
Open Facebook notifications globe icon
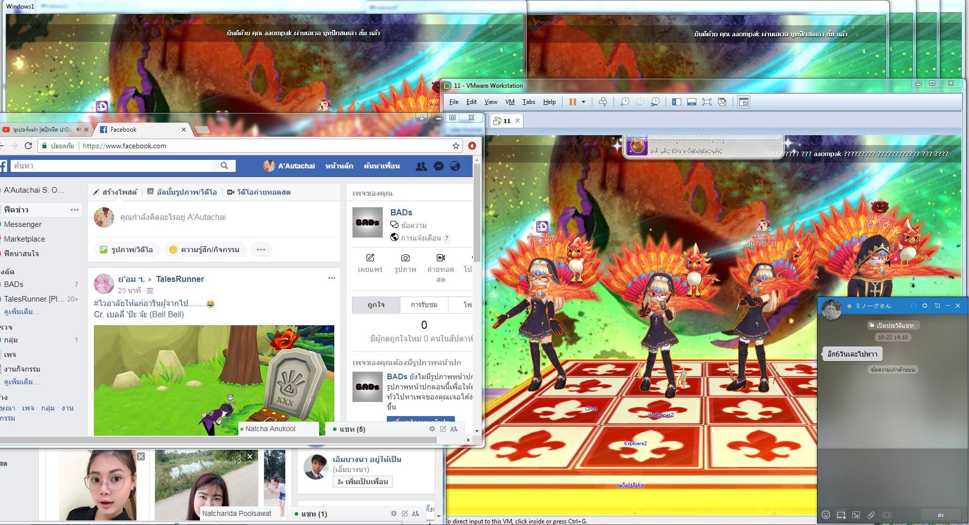tap(455, 166)
